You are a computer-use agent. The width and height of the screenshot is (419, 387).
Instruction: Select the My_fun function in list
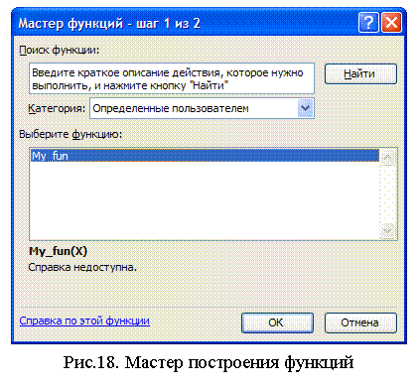[205, 156]
